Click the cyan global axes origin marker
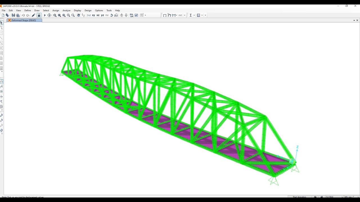This screenshot has height=202, width=360. pos(292,161)
